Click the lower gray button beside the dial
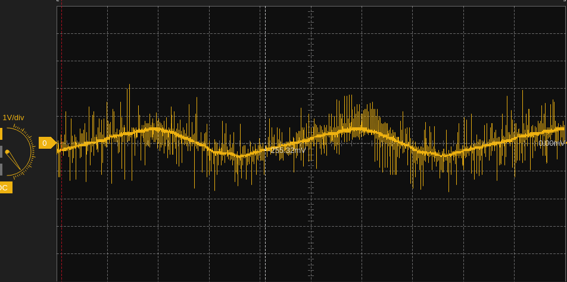 click(x=1, y=170)
